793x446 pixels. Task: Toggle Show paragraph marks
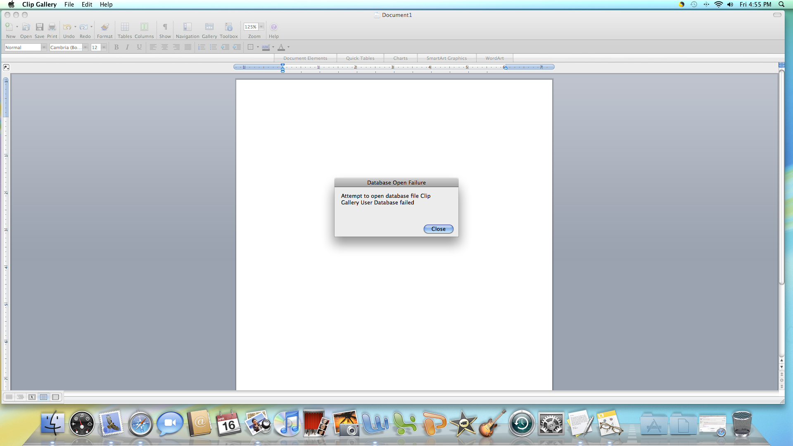point(165,27)
